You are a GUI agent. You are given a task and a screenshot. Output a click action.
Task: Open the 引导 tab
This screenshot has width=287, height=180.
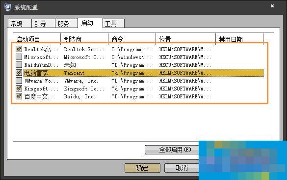coord(43,24)
